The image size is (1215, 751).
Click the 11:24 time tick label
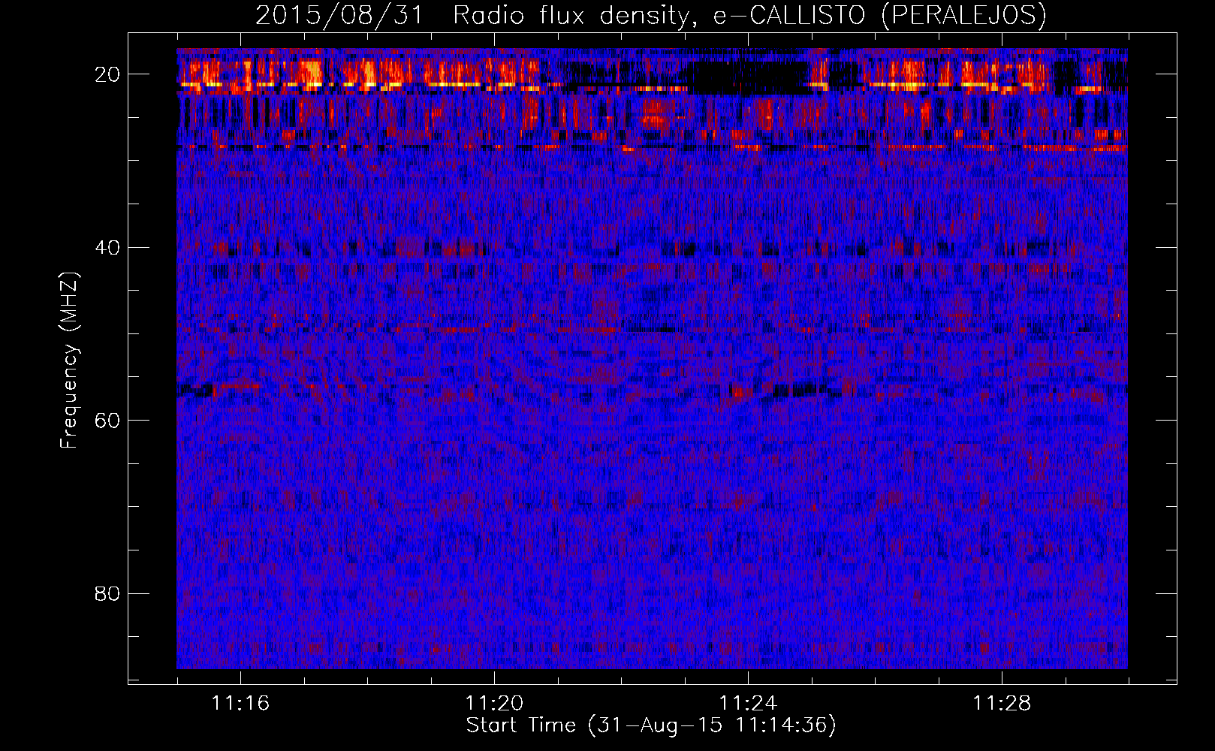pos(748,704)
